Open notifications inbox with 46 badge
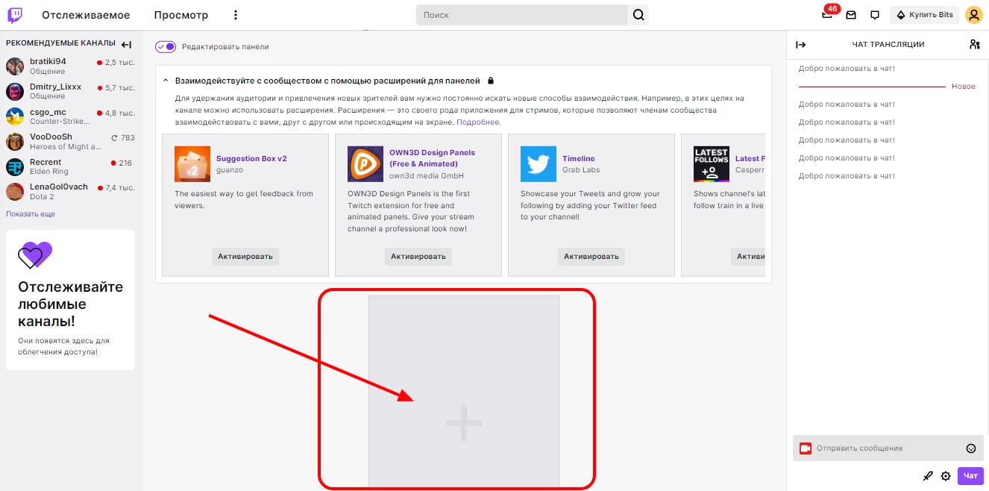Screen dimensions: 989x491 pyautogui.click(x=827, y=15)
